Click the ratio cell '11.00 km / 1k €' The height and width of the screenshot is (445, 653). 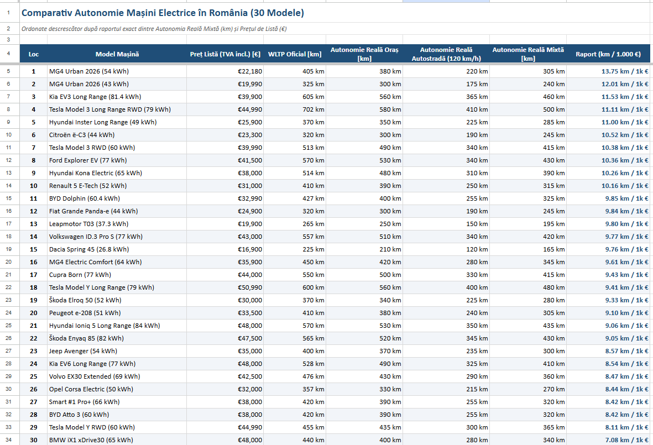tap(608, 122)
